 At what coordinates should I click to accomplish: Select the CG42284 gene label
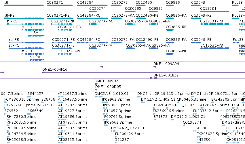pyautogui.click(x=85, y=3)
